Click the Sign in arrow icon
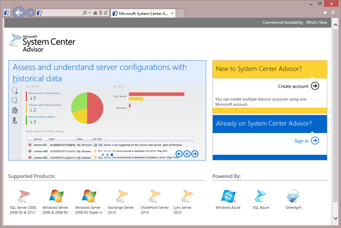The image size is (341, 228). point(315,140)
